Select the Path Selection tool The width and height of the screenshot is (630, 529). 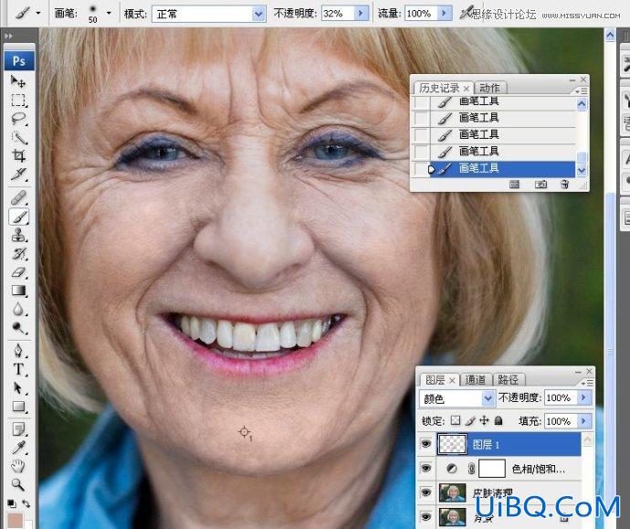click(x=18, y=388)
